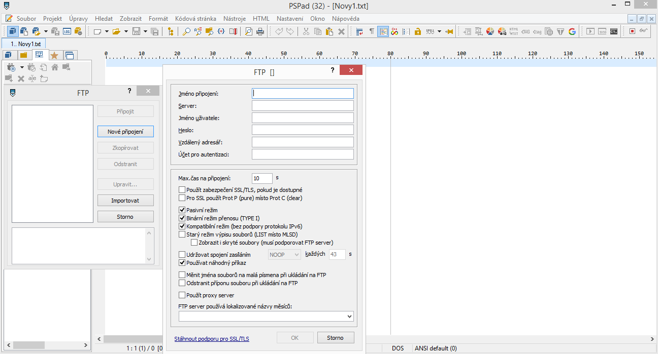Click Storno in the FTP settings dialog
Viewport: 658px width, 354px height.
335,338
